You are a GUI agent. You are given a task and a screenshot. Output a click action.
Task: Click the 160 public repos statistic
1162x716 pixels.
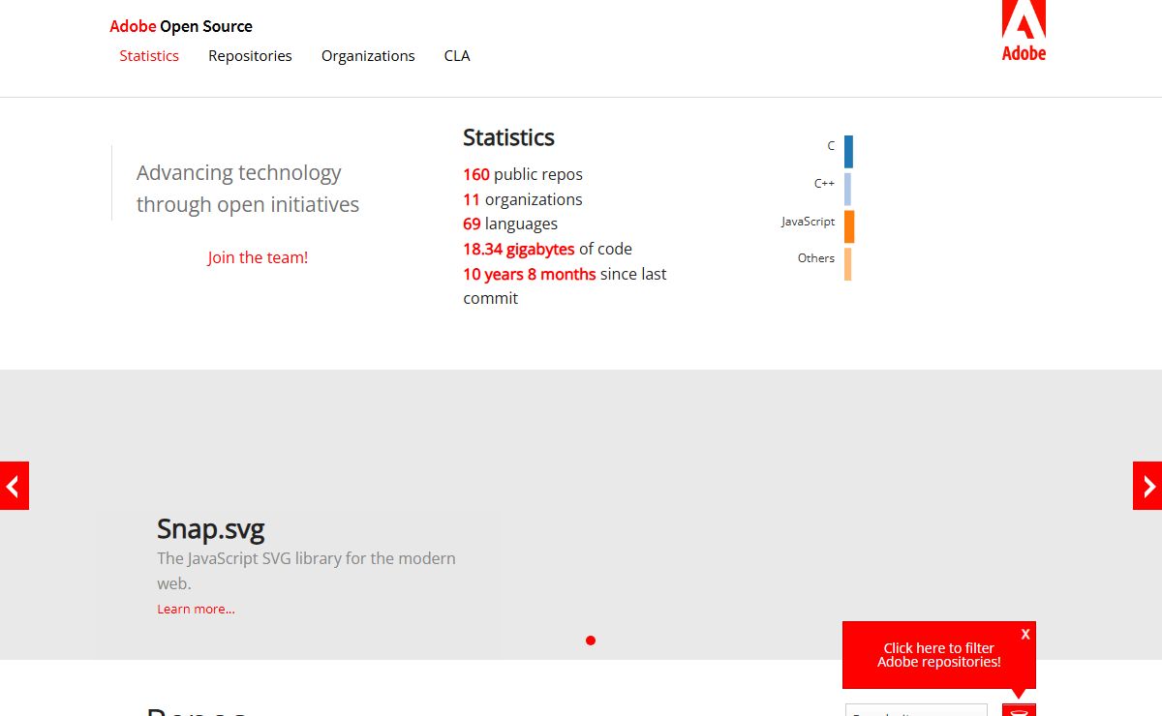click(523, 174)
